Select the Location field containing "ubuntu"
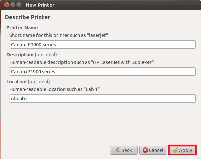The height and width of the screenshot is (159, 201). click(x=102, y=99)
